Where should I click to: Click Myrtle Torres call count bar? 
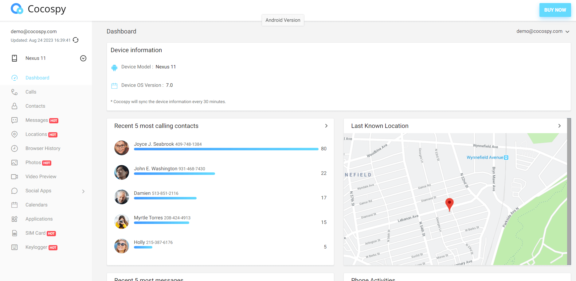pyautogui.click(x=162, y=223)
